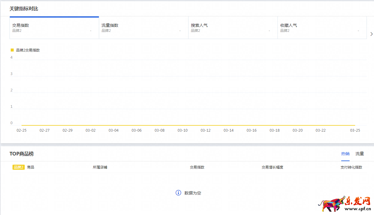Select the 搜索人气 metric tab
Image resolution: width=374 pixels, height=215 pixels.
233,28
